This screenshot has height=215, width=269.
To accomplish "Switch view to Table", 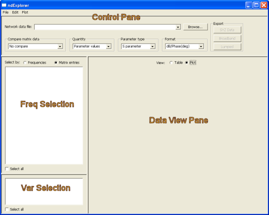I will [x=171, y=63].
